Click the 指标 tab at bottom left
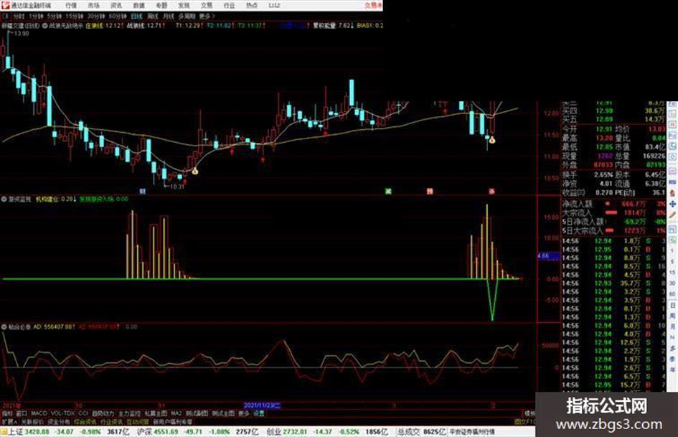678x437 pixels. click(7, 413)
